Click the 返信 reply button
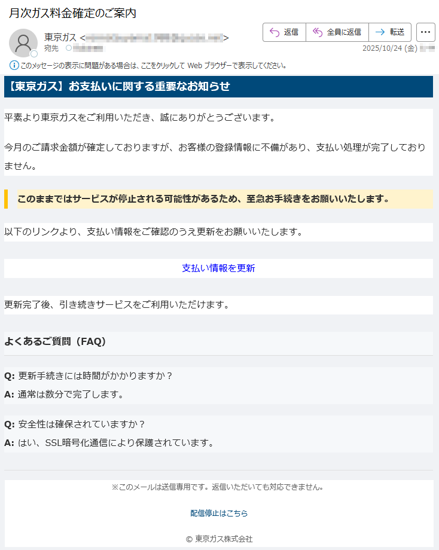439x550 pixels. pos(284,32)
